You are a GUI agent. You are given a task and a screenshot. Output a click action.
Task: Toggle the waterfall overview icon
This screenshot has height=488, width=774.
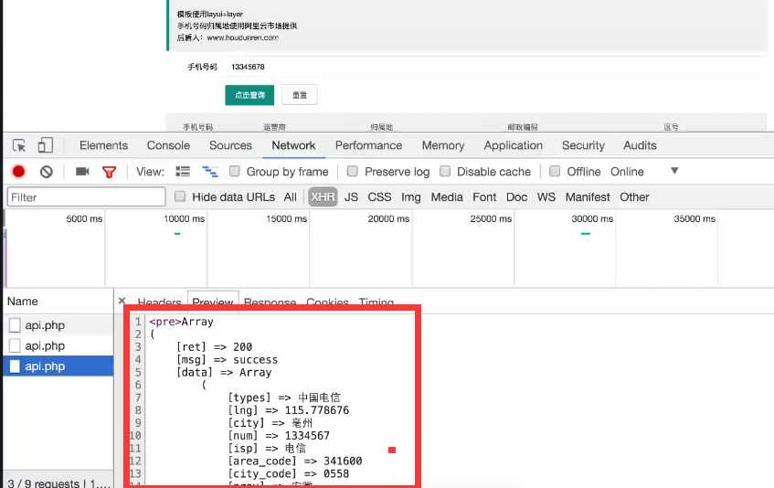click(x=210, y=171)
